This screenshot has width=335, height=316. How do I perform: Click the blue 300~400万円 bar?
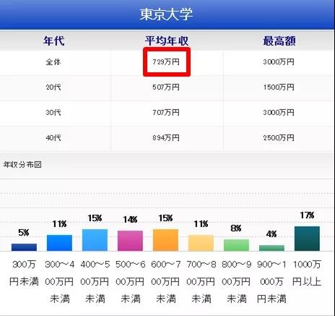[59, 243]
